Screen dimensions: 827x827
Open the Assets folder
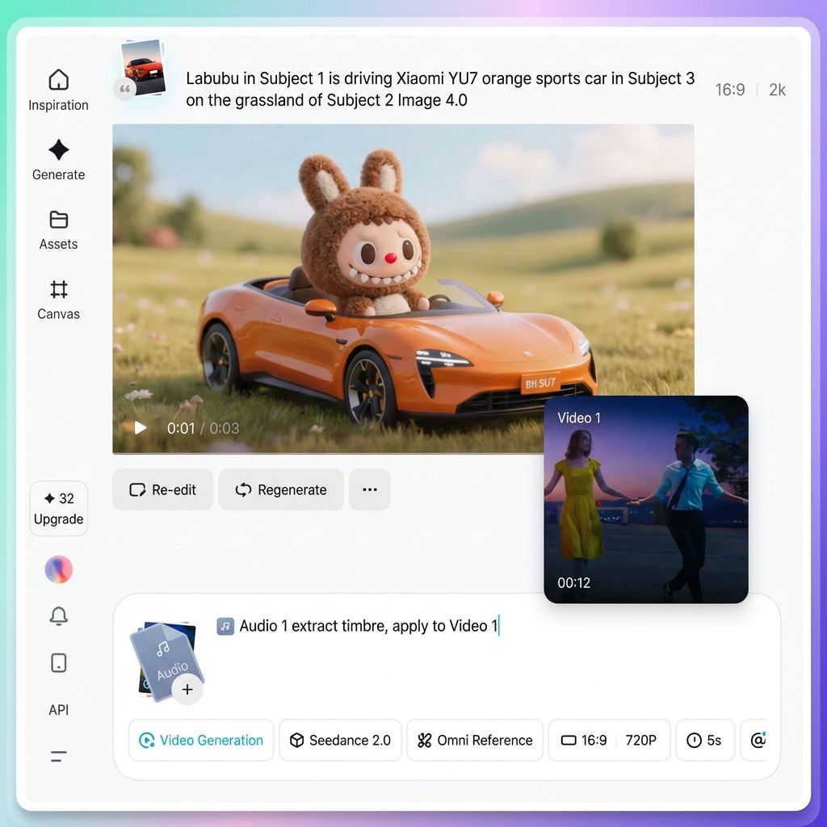(58, 230)
